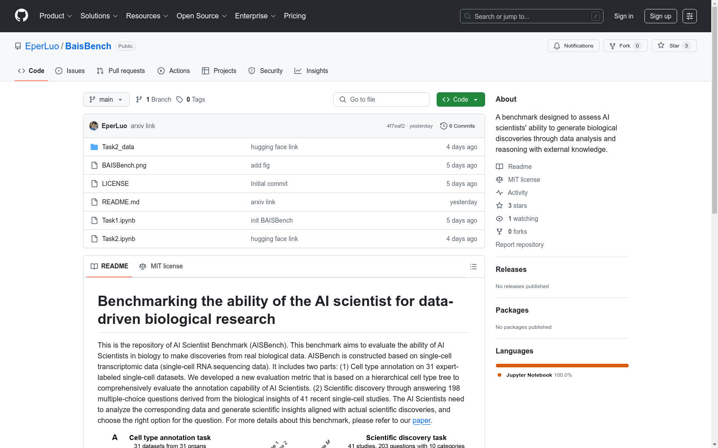The width and height of the screenshot is (718, 448).
Task: View the 3 stars link
Action: (x=512, y=206)
